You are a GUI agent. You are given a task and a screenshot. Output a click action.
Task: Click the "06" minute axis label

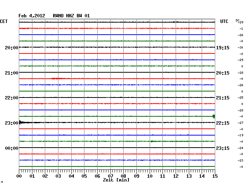[x=97, y=176]
